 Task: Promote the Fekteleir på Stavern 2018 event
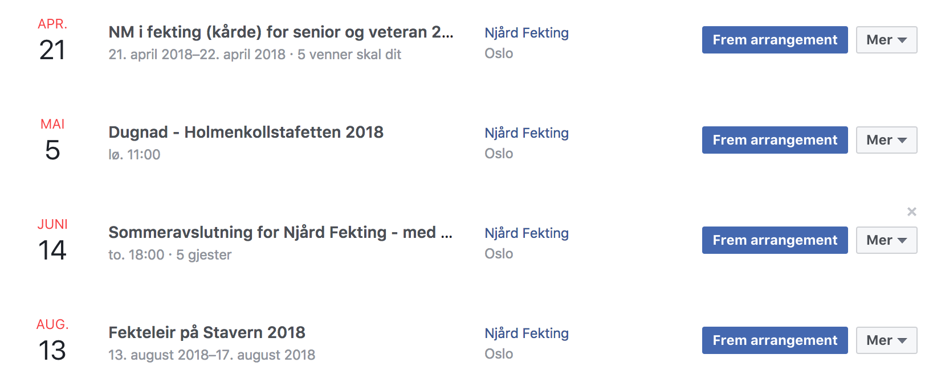coord(775,340)
